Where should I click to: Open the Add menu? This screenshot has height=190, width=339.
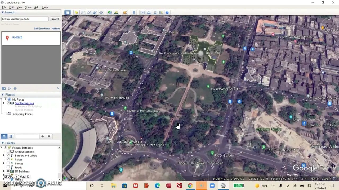coord(37,7)
